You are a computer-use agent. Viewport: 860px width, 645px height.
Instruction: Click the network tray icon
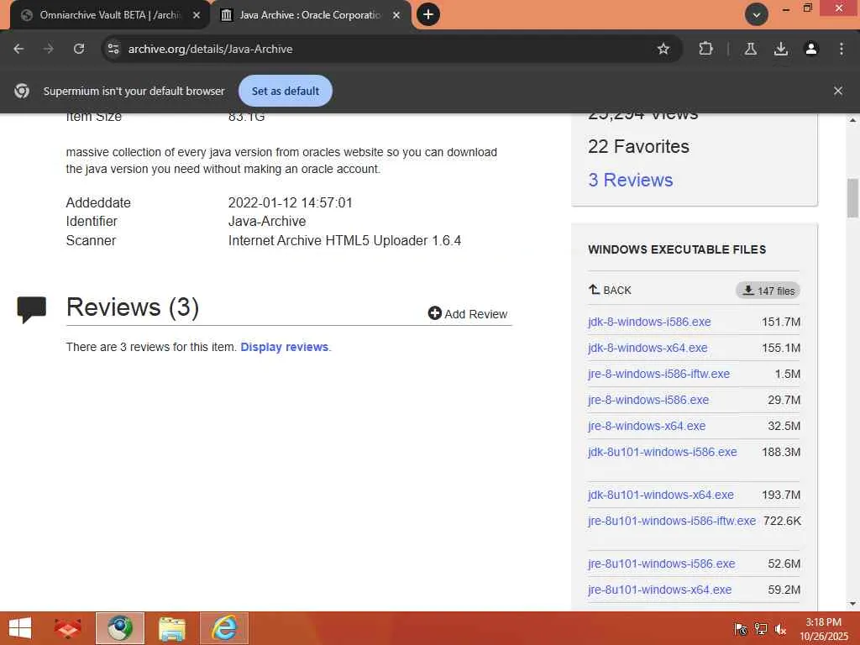point(761,629)
